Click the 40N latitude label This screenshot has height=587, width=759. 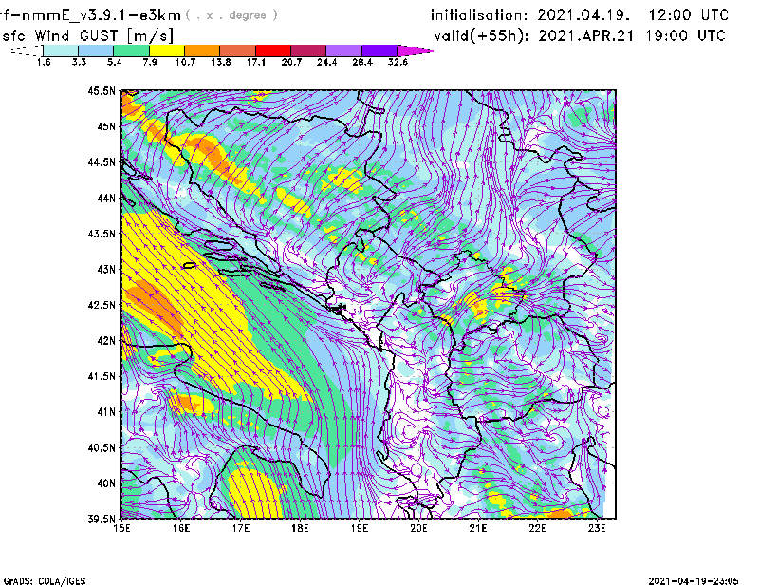click(106, 483)
